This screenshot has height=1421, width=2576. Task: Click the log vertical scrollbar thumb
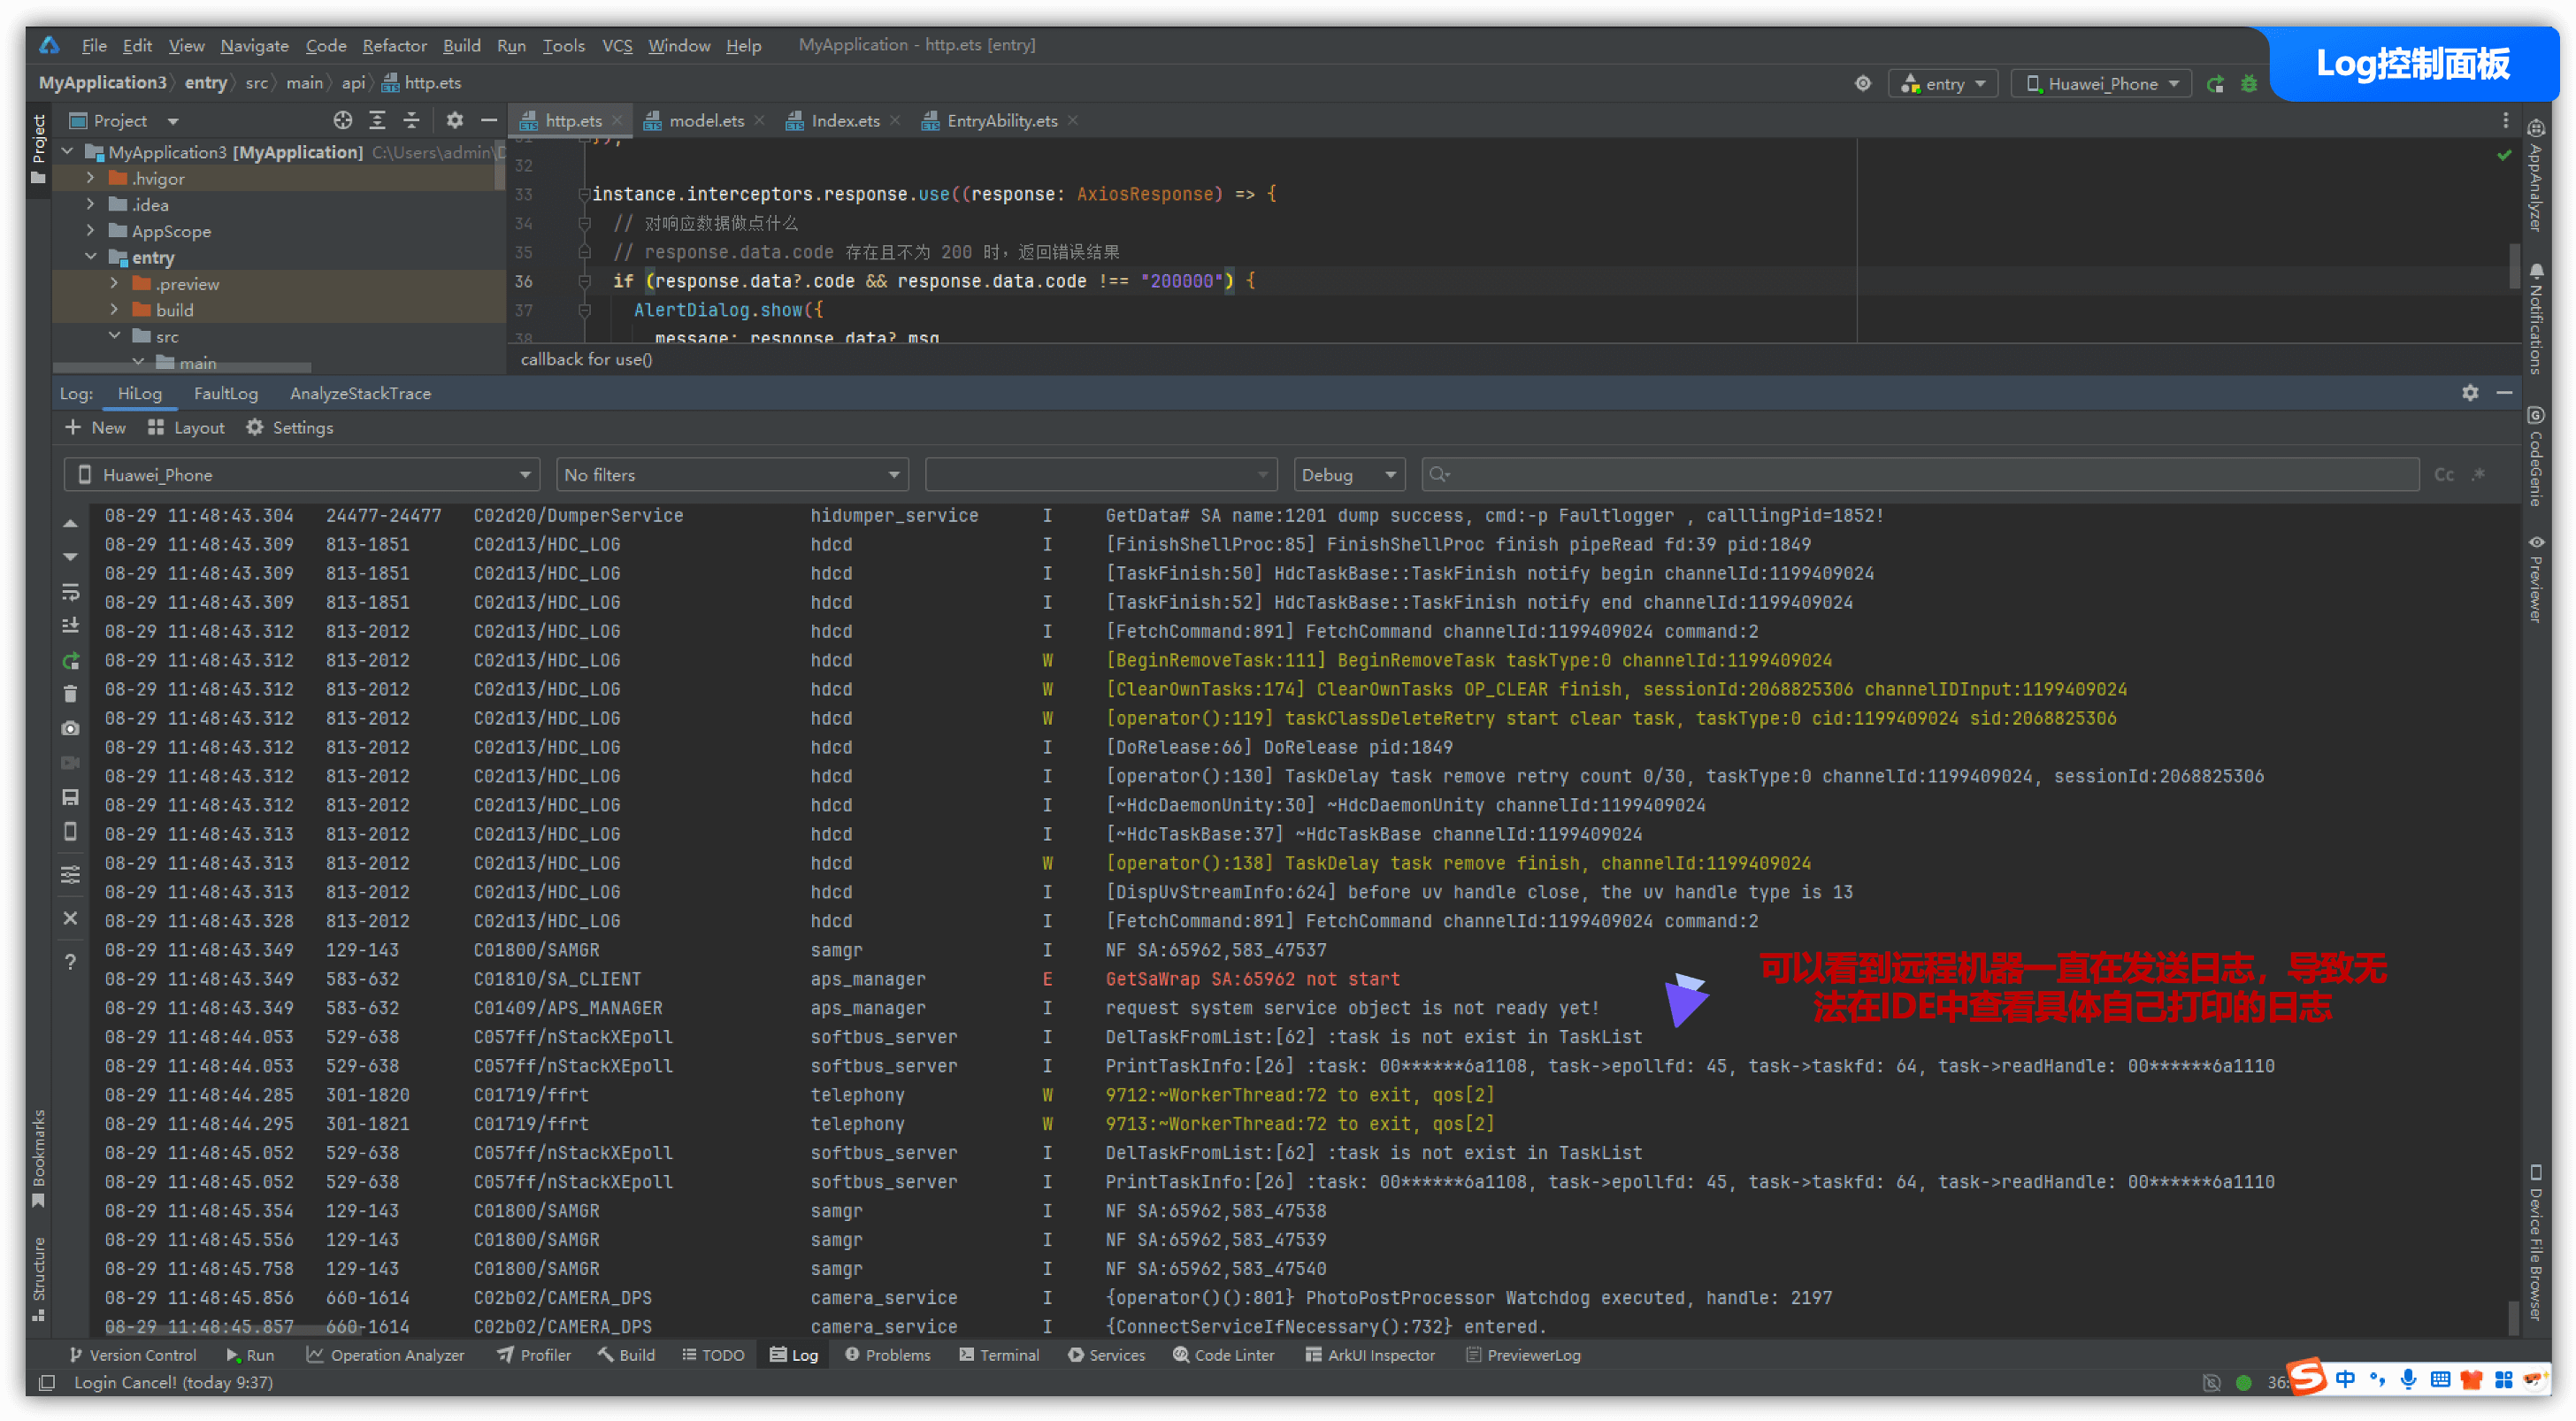(x=2512, y=1318)
